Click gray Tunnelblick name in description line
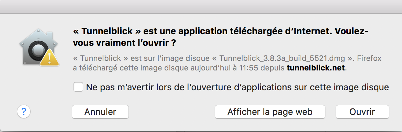The image size is (402, 132). click(x=100, y=58)
